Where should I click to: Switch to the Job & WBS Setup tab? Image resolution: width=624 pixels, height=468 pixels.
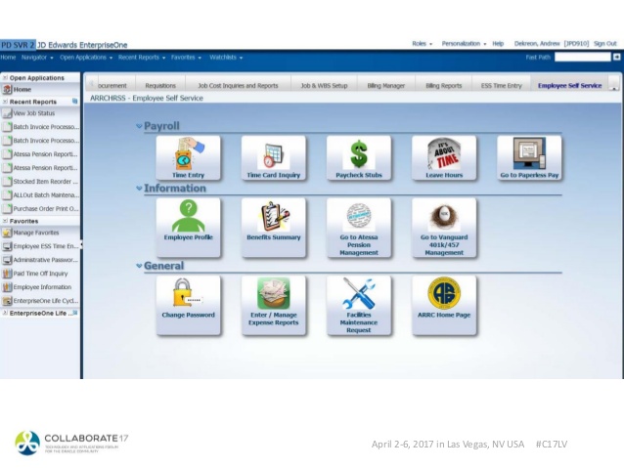(324, 85)
